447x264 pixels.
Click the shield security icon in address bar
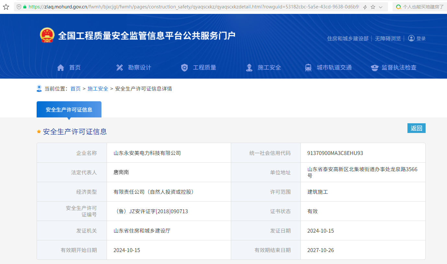click(19, 7)
